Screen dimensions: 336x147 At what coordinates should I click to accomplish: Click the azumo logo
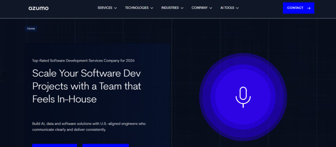[x=38, y=8]
